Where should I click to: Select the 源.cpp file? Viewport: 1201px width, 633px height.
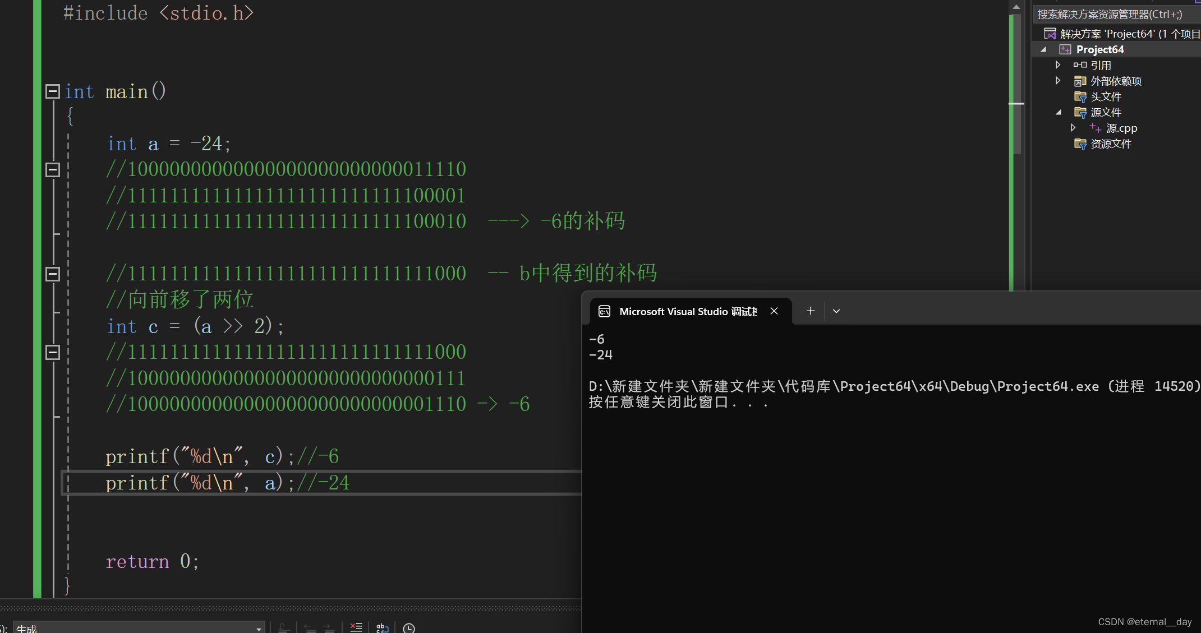[1121, 128]
